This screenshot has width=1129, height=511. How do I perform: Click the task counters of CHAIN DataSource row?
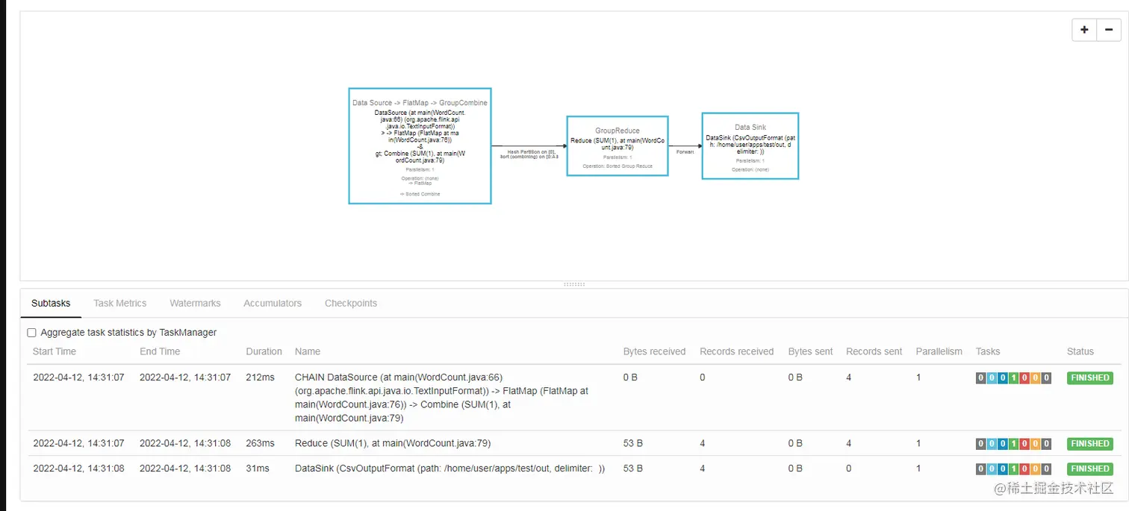[x=1013, y=377]
